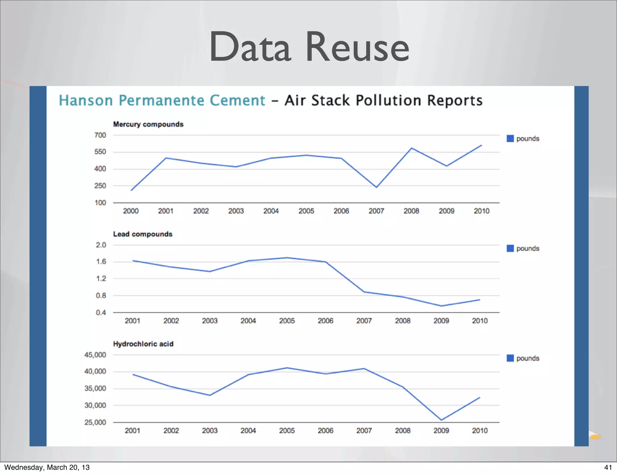Click the 30,000 value on Hydrochloric axis
617x474 pixels.
click(x=95, y=405)
